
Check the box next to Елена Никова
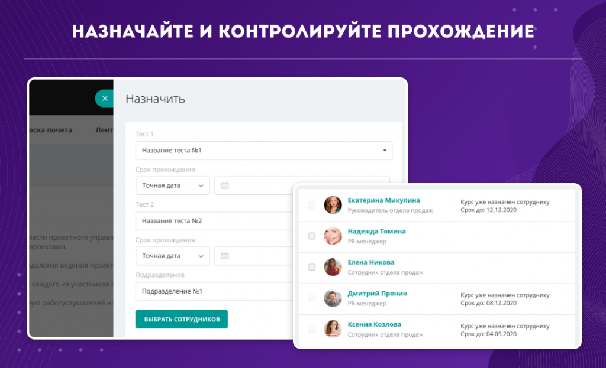tap(312, 267)
